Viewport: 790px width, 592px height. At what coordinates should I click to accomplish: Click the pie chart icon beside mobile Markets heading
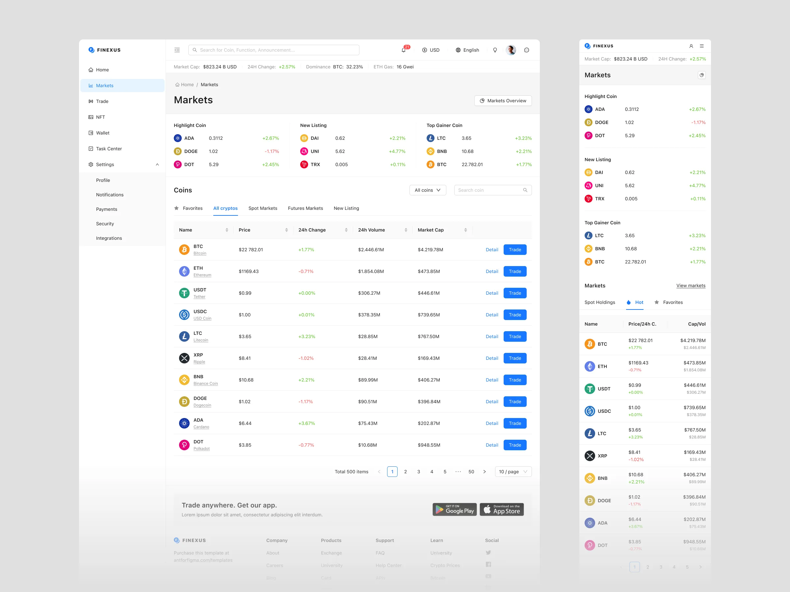click(702, 75)
